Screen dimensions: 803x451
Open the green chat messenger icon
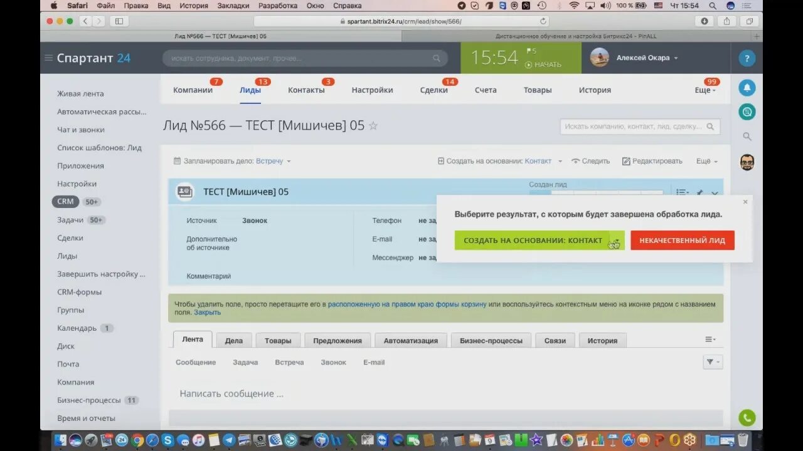tap(747, 112)
